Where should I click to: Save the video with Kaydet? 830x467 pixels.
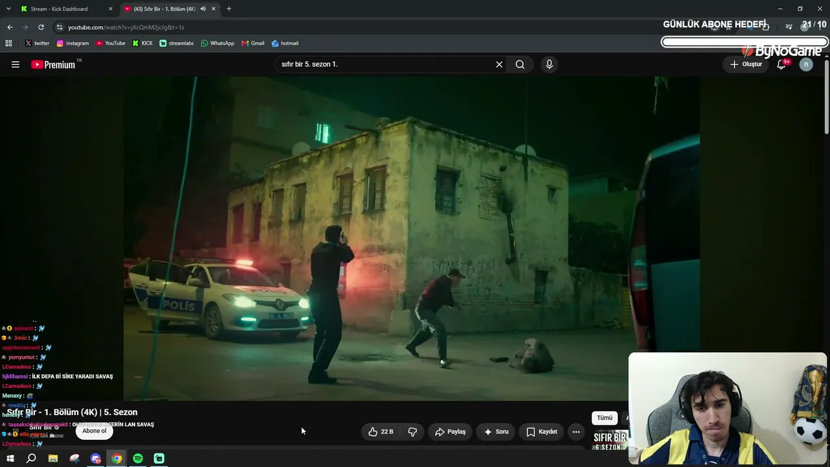pos(542,431)
